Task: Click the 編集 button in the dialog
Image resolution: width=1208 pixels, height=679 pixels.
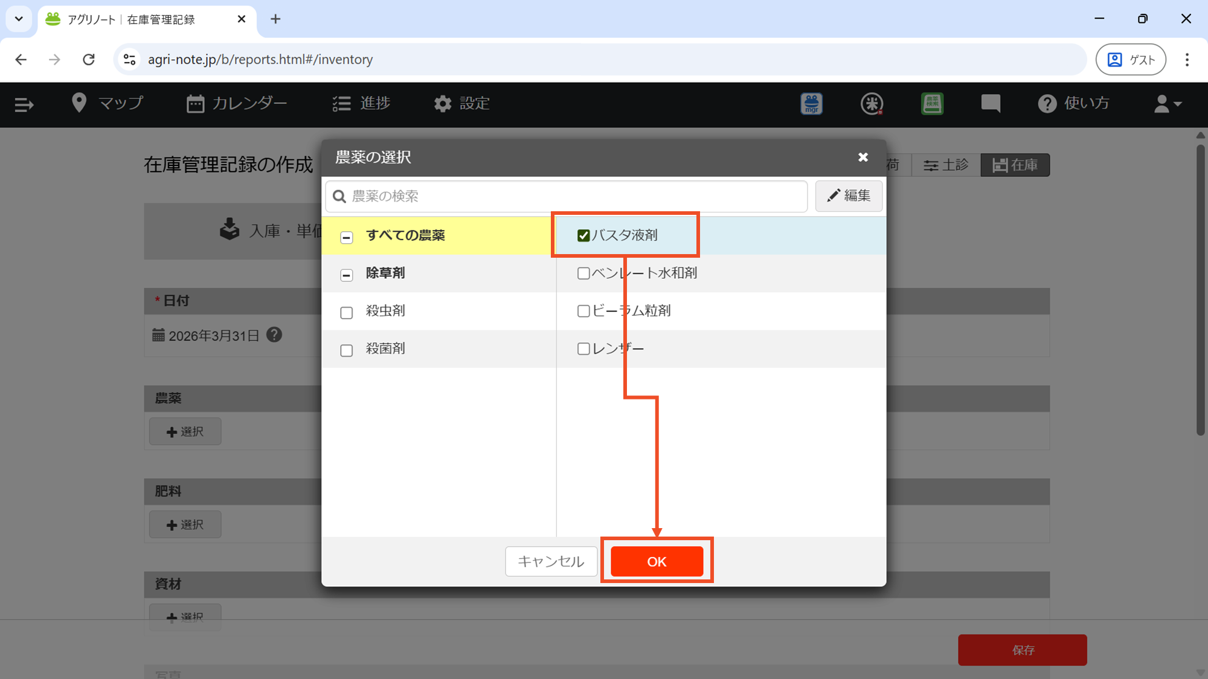Action: 849,196
